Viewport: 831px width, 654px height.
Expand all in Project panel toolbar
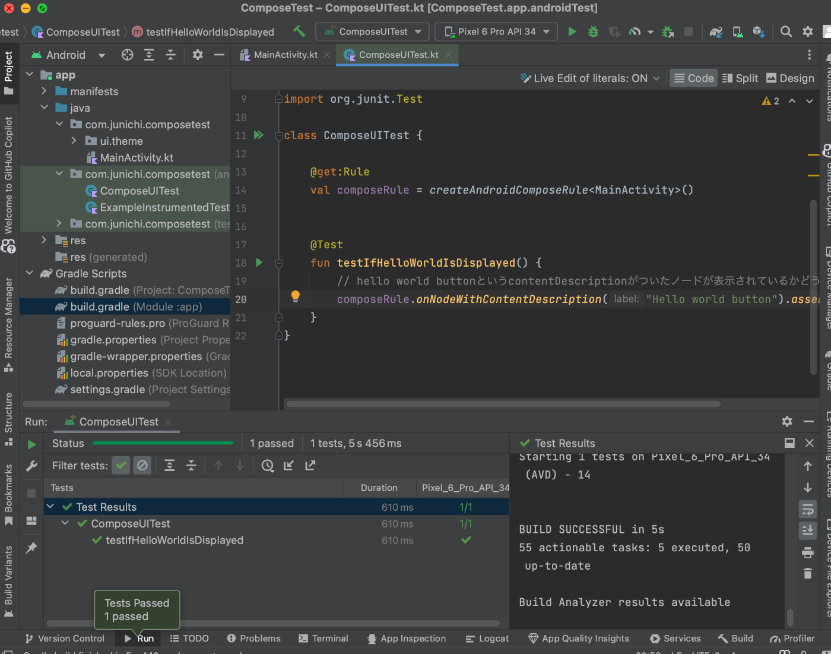point(149,55)
